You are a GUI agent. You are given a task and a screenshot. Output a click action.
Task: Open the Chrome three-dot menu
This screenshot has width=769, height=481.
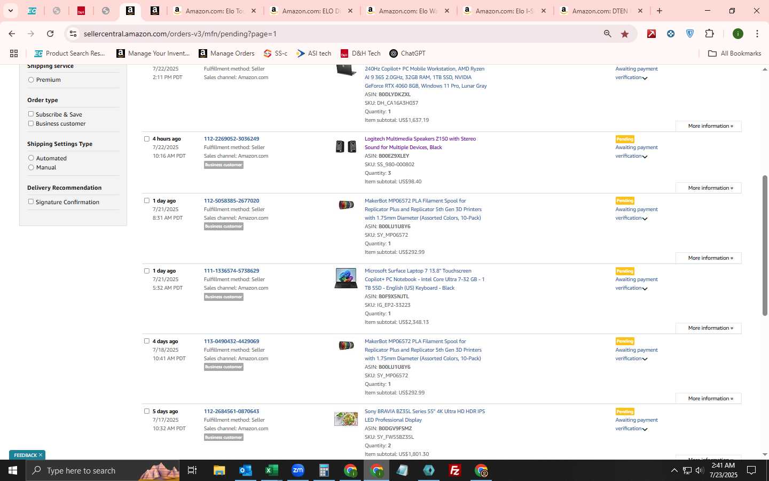(757, 34)
